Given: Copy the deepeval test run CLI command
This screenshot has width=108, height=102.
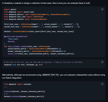Looking at the screenshot, I should click(x=102, y=62).
